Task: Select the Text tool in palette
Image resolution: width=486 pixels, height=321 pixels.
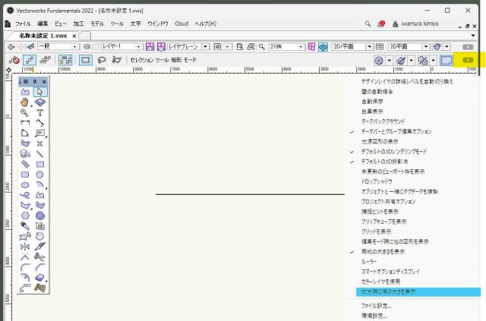Action: pos(39,112)
